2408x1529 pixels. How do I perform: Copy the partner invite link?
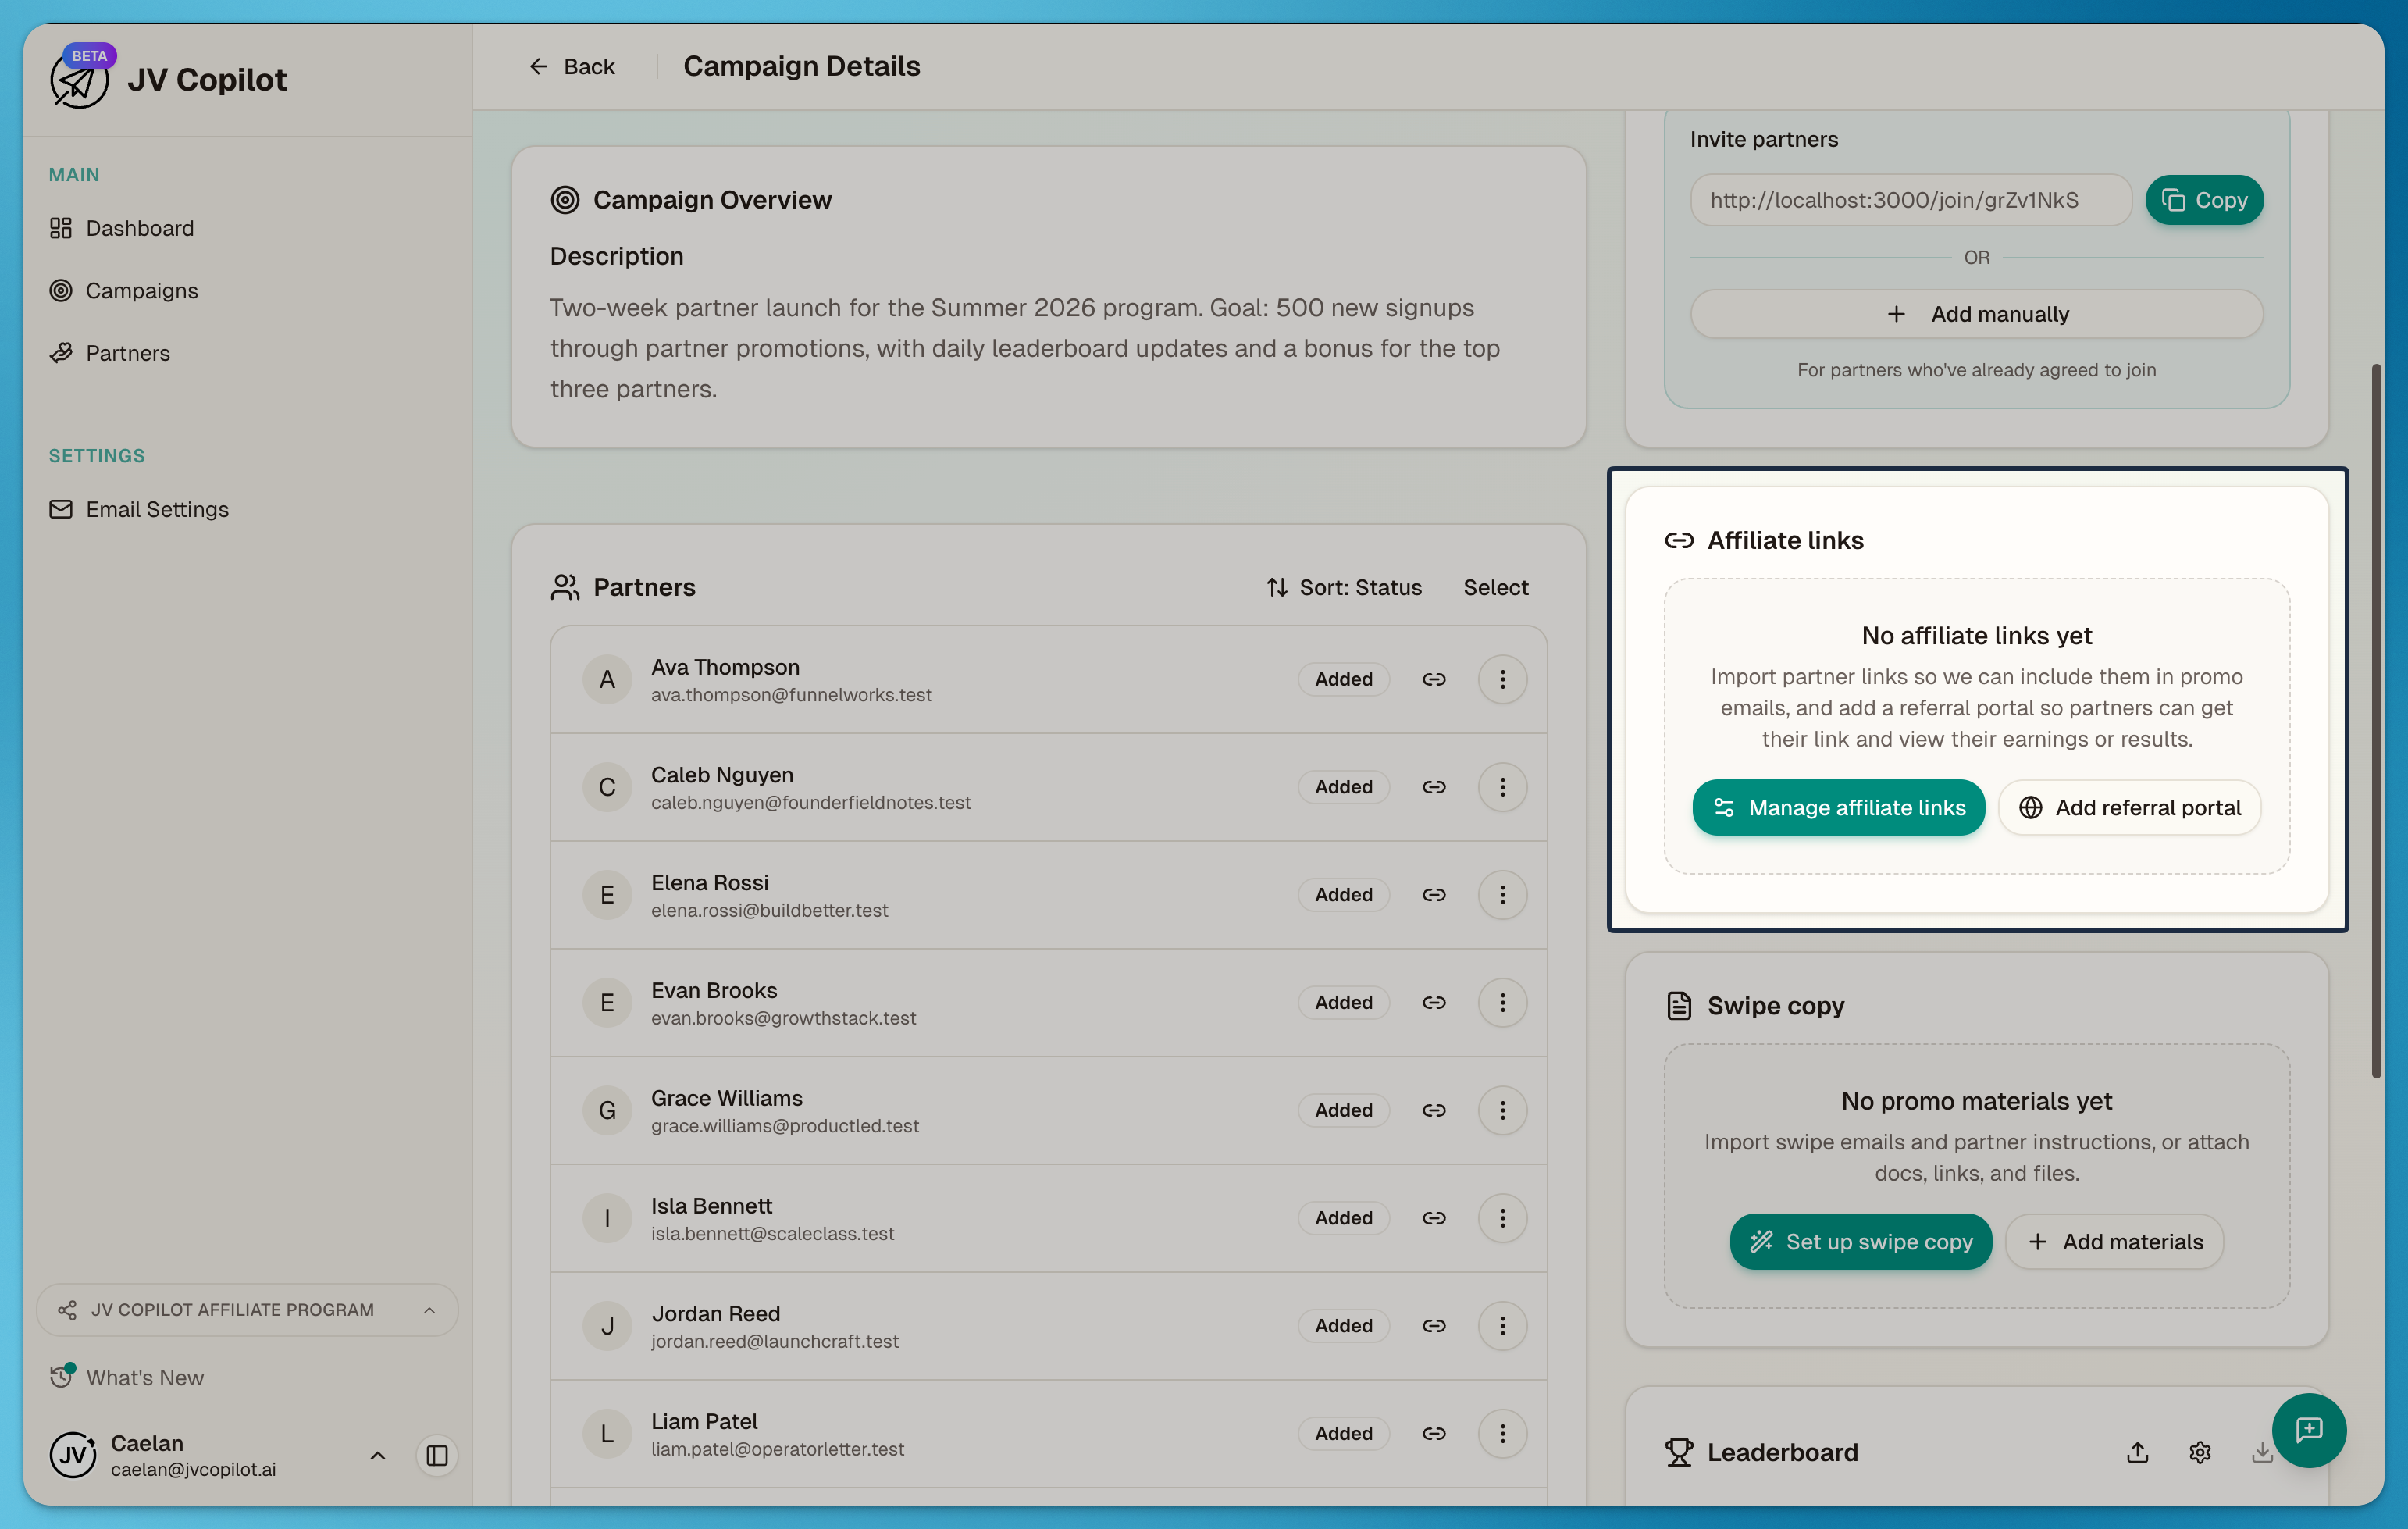coord(2204,200)
